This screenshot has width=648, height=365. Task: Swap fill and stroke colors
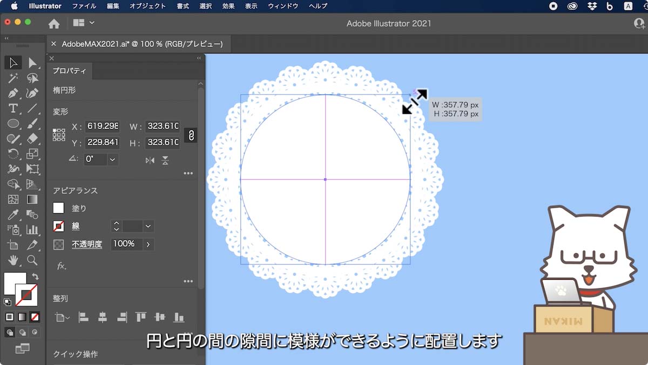35,276
